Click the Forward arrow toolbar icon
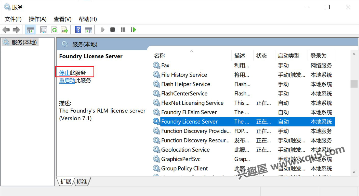This screenshot has height=196, width=359. pos(16,30)
